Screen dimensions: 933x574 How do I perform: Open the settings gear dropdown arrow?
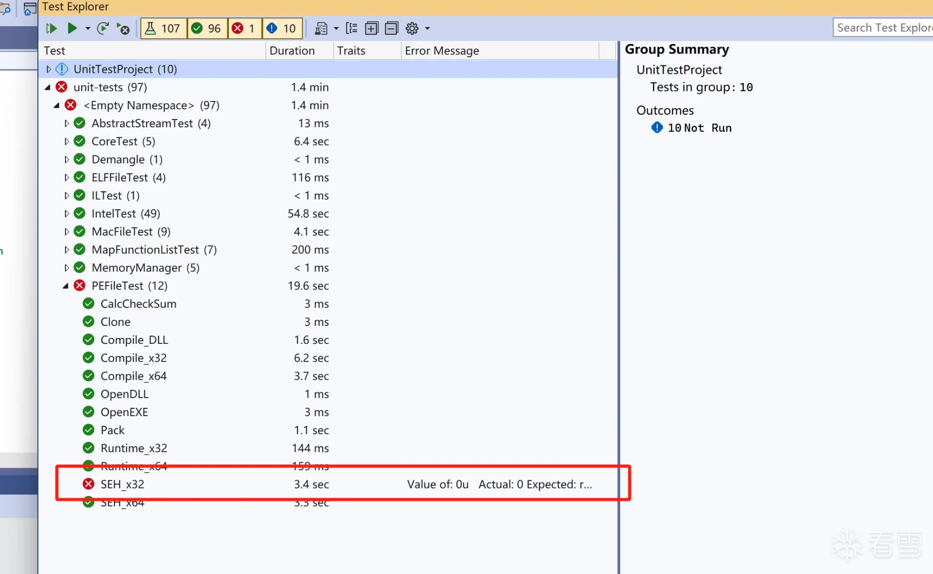428,28
